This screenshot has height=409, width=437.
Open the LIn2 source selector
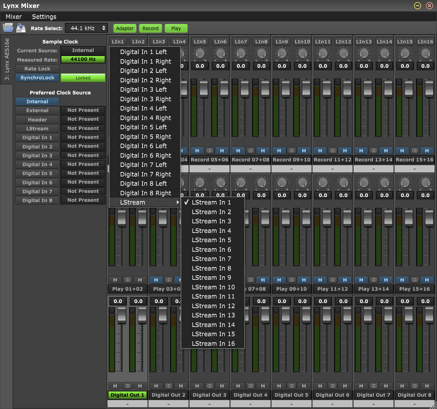click(138, 42)
